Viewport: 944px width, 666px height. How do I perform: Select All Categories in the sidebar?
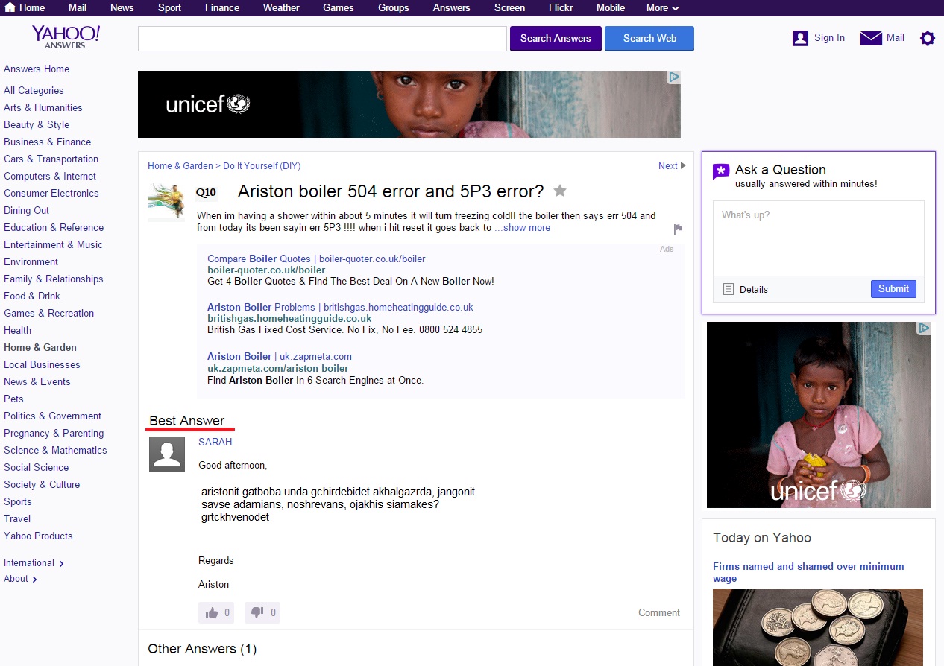coord(34,91)
